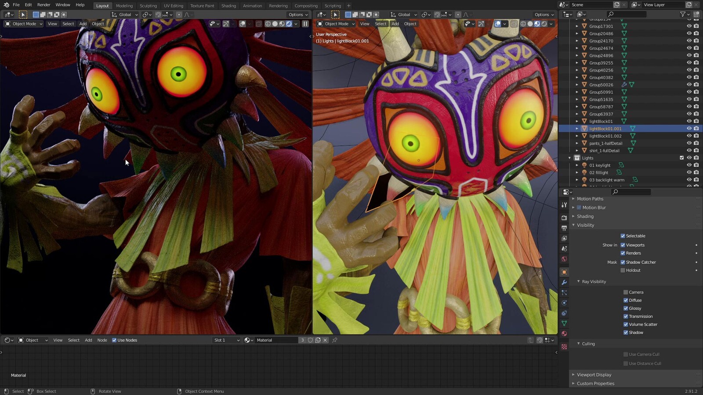
Task: Open the Particles properties tab icon
Action: pos(564,293)
